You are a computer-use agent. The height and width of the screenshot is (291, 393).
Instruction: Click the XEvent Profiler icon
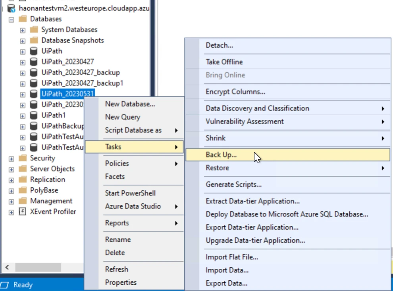point(23,212)
